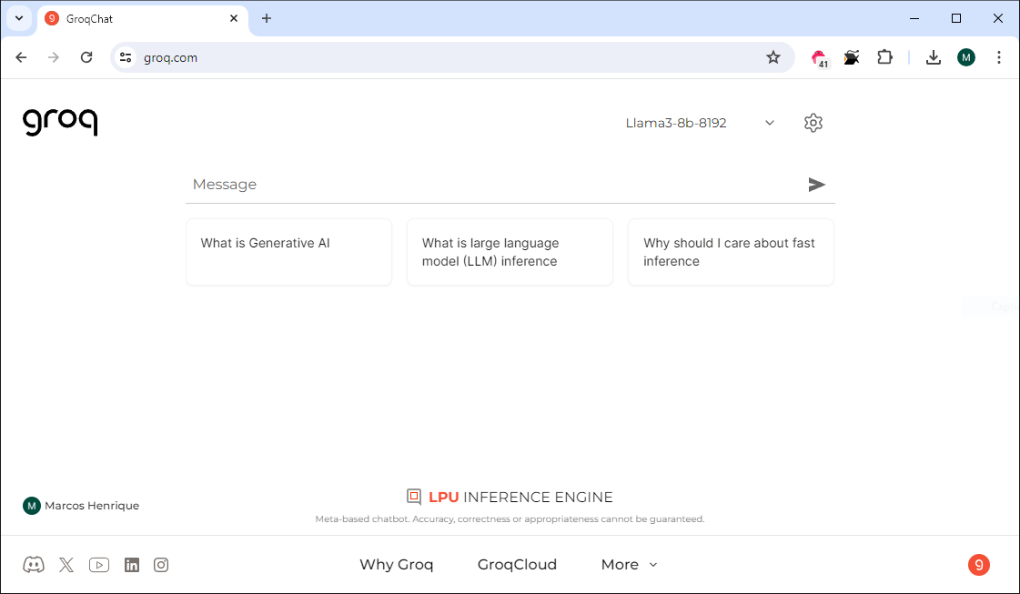Viewport: 1020px width, 594px height.
Task: Click the extension icon with 41 badge
Action: point(820,58)
